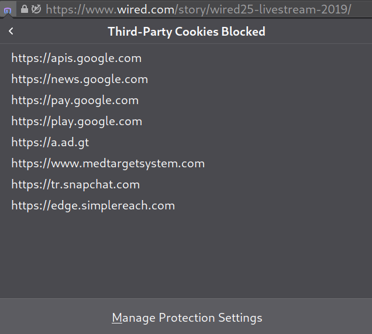The height and width of the screenshot is (334, 372).
Task: Click the padlock site security icon
Action: pos(24,9)
